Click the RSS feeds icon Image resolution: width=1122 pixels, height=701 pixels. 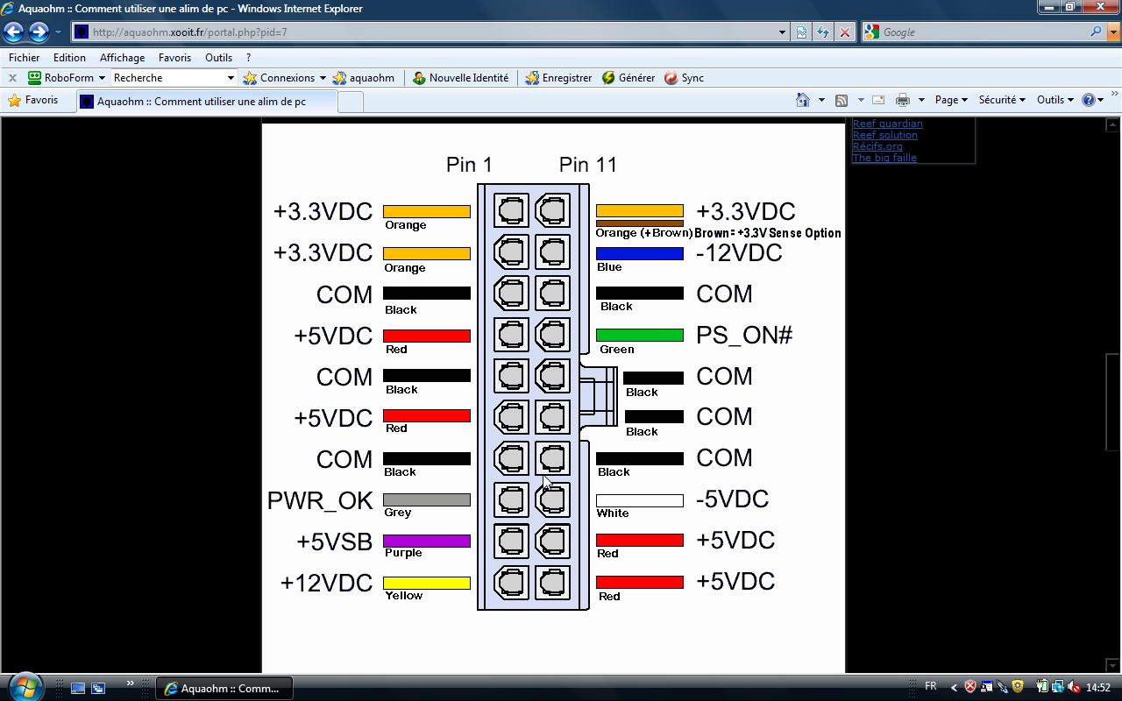[841, 100]
